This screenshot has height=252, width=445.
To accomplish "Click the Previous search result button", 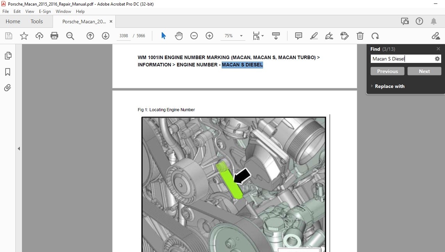I will coord(387,71).
